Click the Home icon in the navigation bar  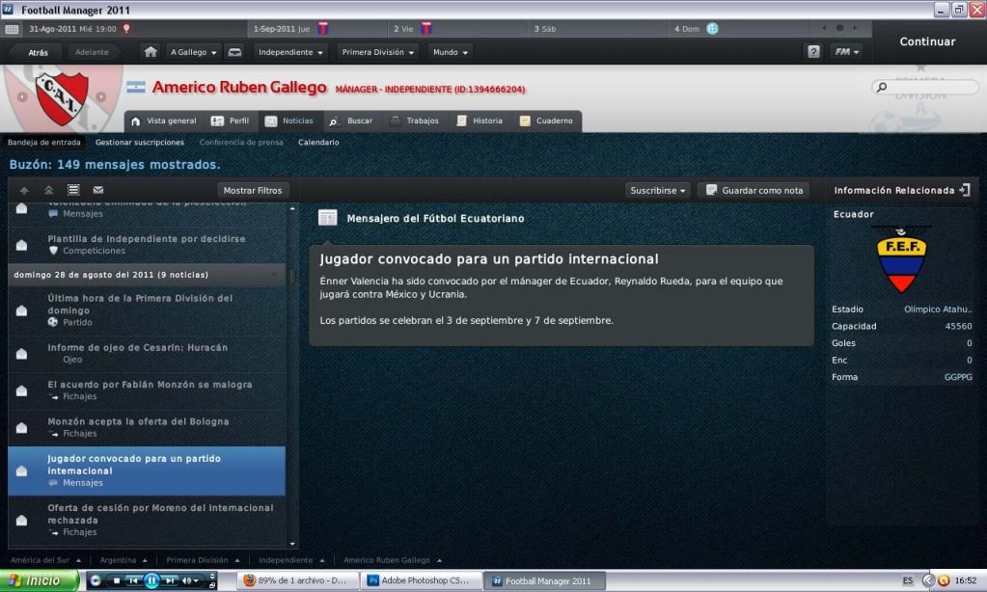click(x=151, y=52)
